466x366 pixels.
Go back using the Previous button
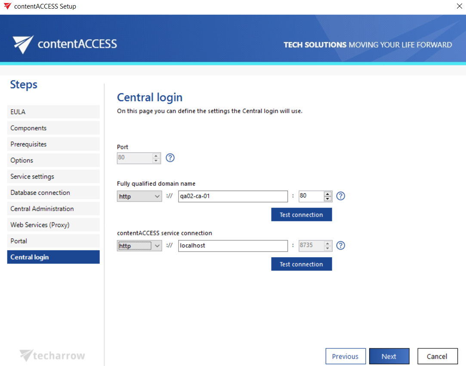(346, 356)
